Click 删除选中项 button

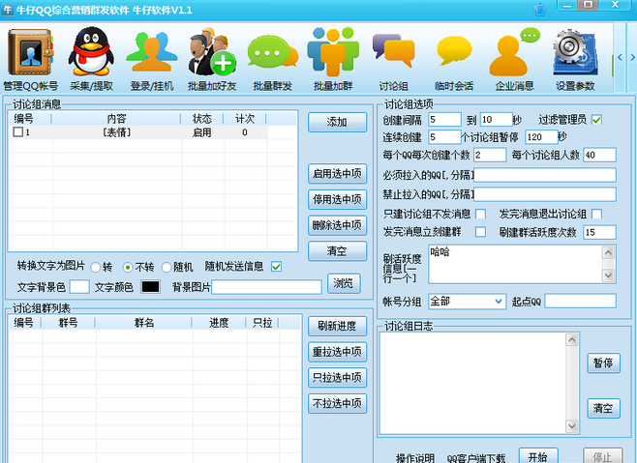tap(337, 225)
